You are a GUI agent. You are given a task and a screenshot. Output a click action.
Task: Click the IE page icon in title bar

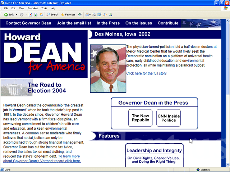pos(2,3)
